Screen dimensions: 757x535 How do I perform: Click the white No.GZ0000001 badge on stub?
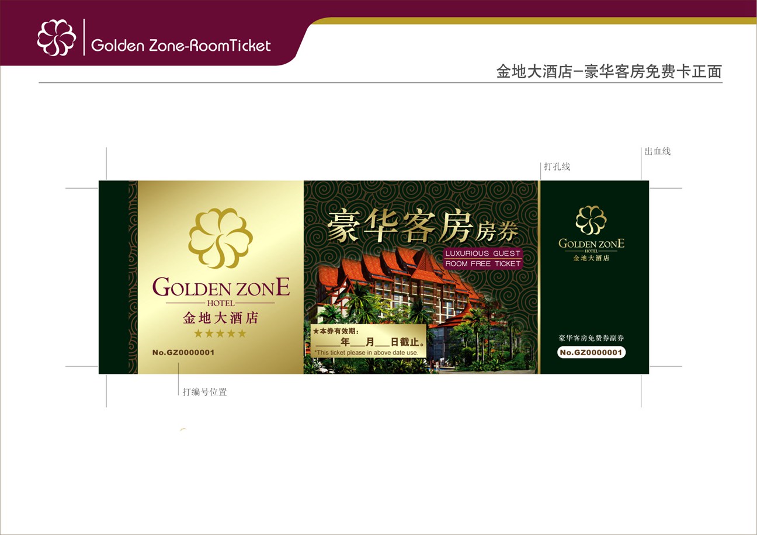click(x=591, y=352)
